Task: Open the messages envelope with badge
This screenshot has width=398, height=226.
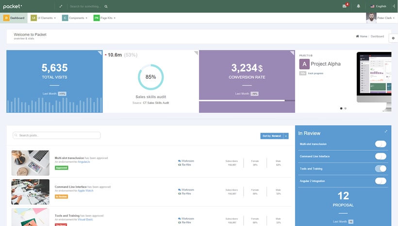Action: [x=345, y=6]
